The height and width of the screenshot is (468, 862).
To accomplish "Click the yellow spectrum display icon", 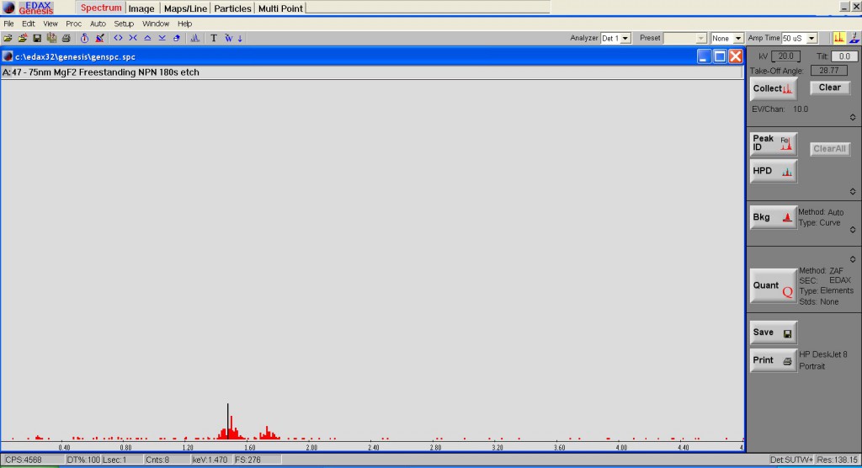I will (838, 38).
